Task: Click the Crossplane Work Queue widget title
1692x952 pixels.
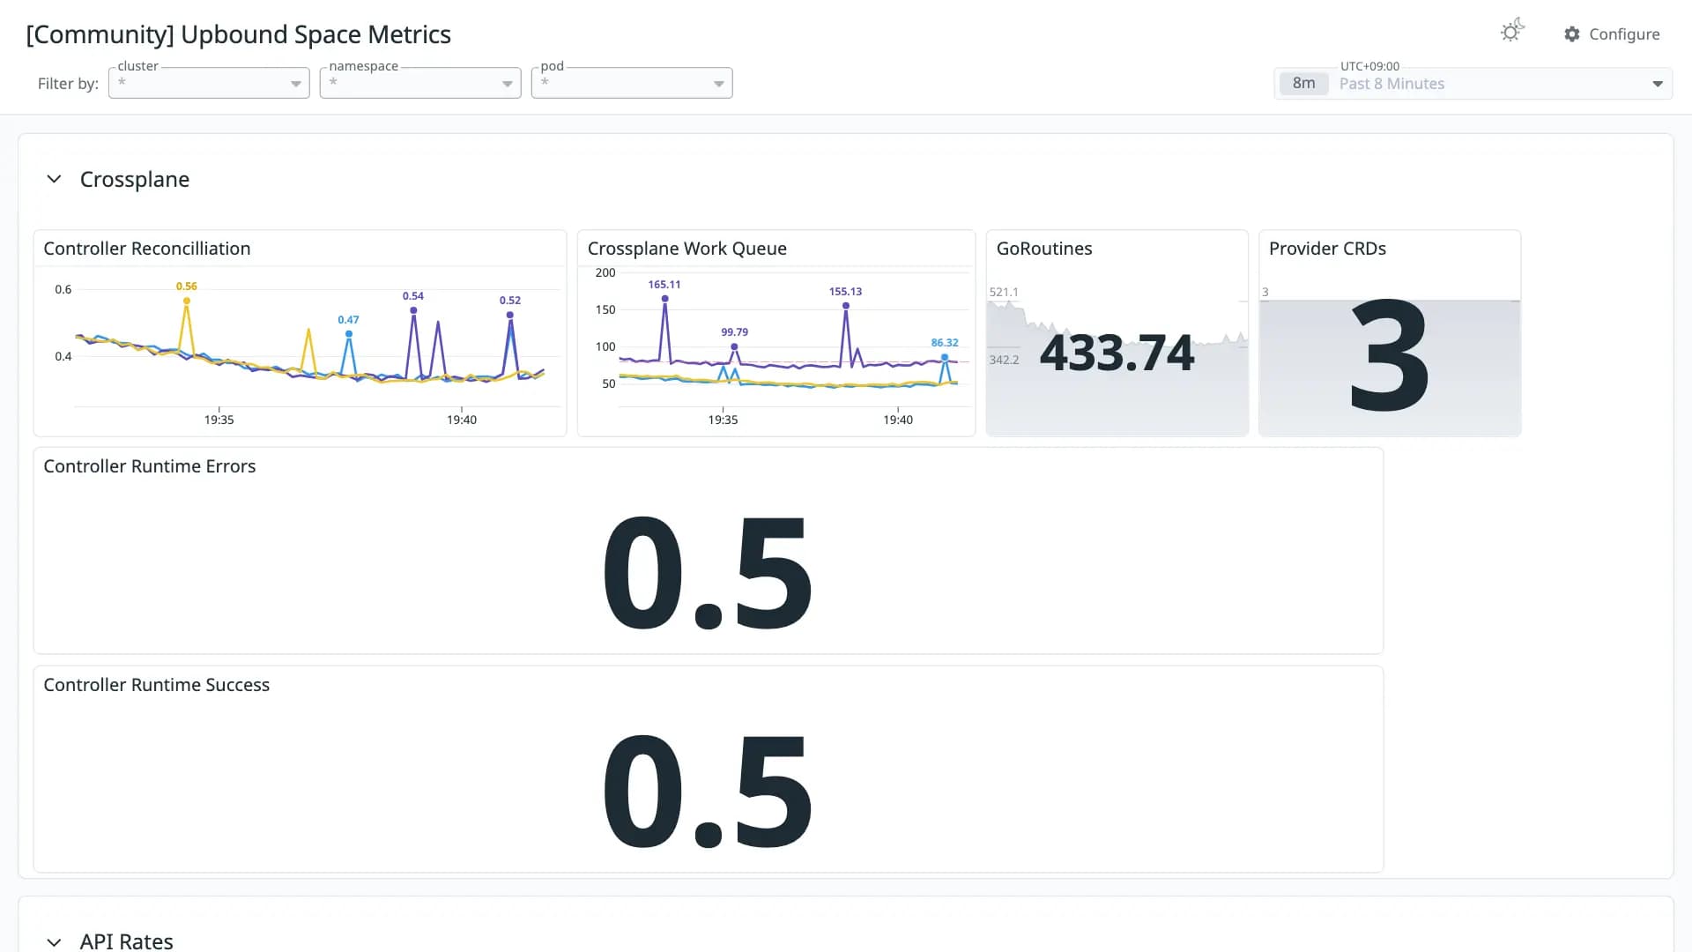Action: point(687,249)
